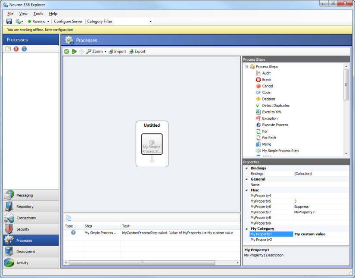Open the Category Filter combo box

pos(133,21)
